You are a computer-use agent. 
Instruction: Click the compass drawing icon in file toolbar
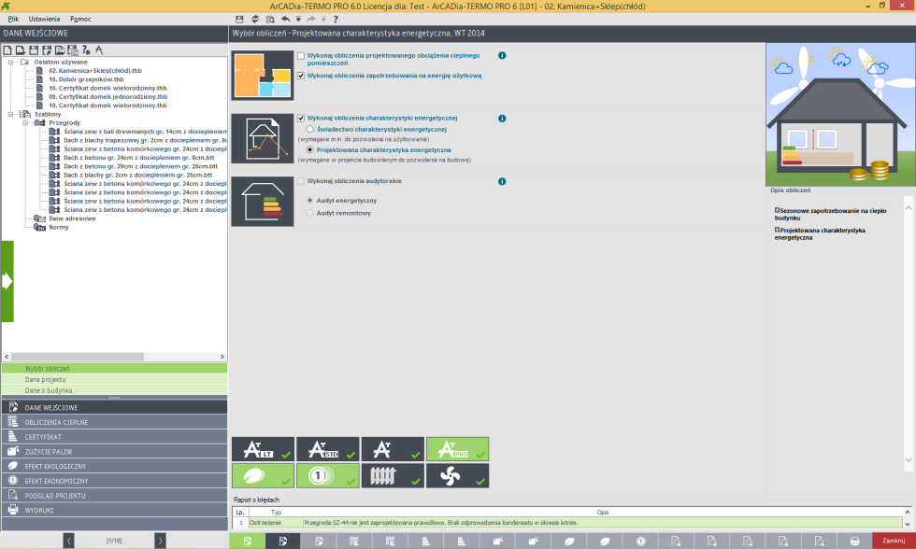[99, 50]
